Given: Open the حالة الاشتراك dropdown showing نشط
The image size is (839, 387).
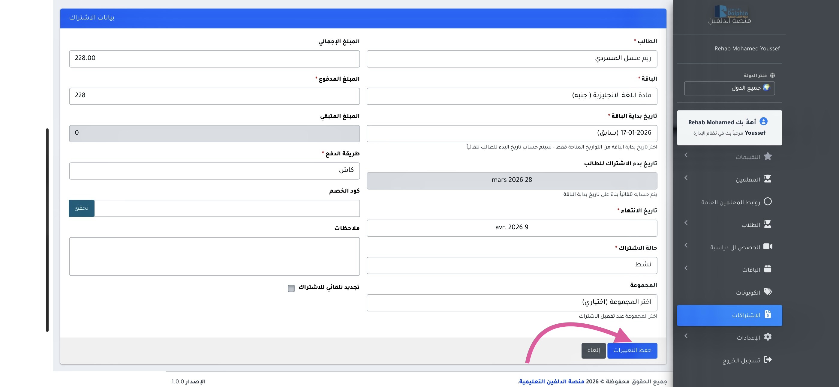Looking at the screenshot, I should (512, 265).
